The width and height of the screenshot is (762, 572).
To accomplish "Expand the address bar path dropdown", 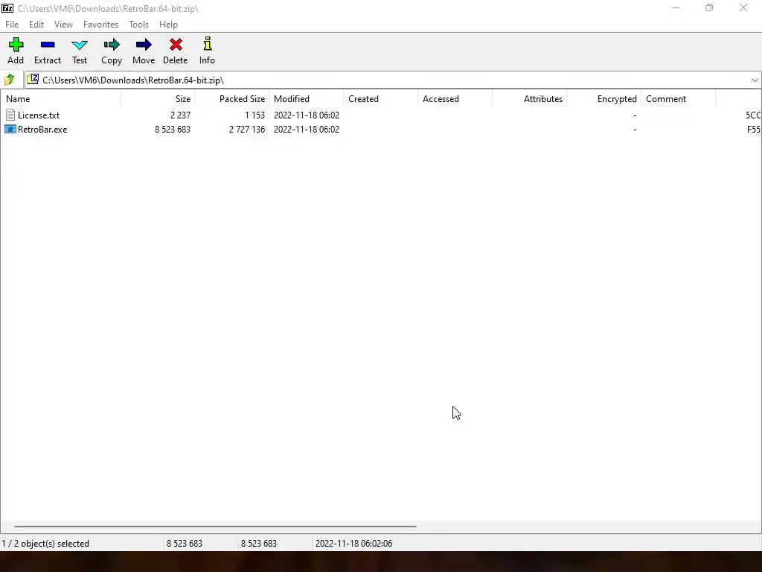I will (x=755, y=80).
